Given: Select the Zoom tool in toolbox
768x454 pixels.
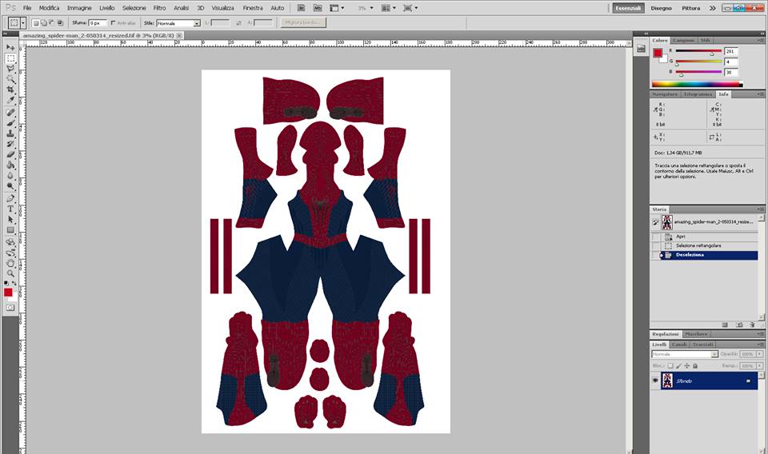Looking at the screenshot, I should point(10,273).
